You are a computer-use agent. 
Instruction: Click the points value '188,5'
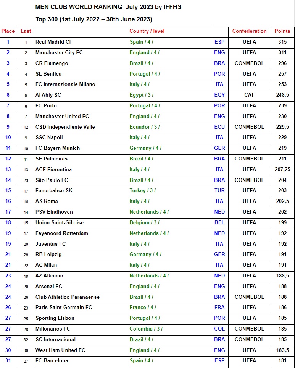coord(282,276)
